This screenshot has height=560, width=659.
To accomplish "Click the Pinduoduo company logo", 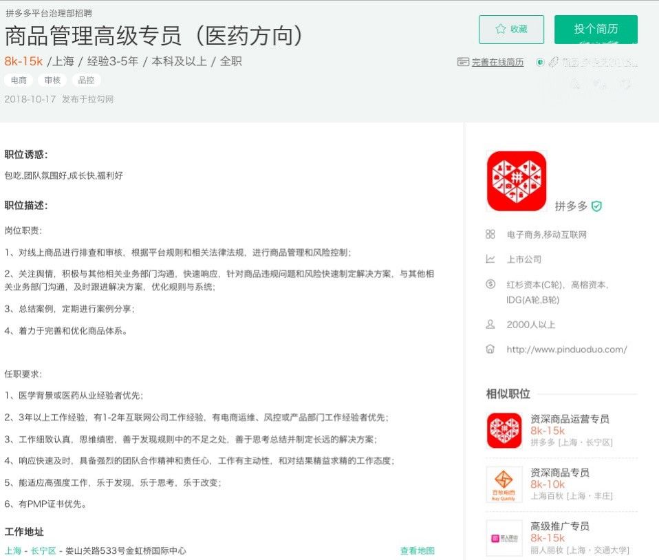I will tap(516, 179).
